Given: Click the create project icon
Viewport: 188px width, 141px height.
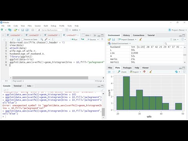Looking at the screenshot, I should tap(10, 30).
